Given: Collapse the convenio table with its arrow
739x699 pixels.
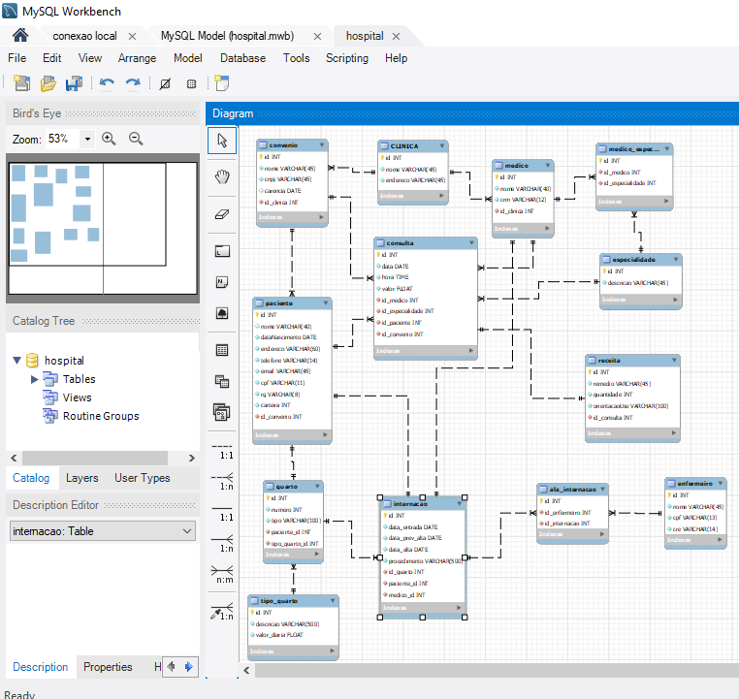Looking at the screenshot, I should point(322,145).
